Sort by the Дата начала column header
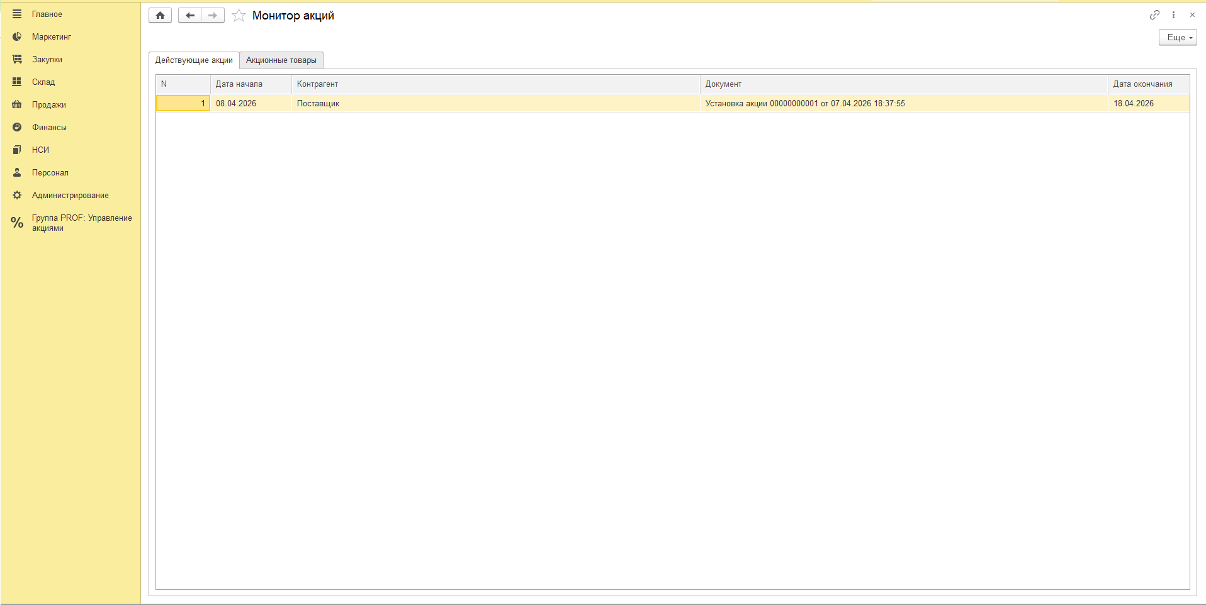 tap(239, 84)
